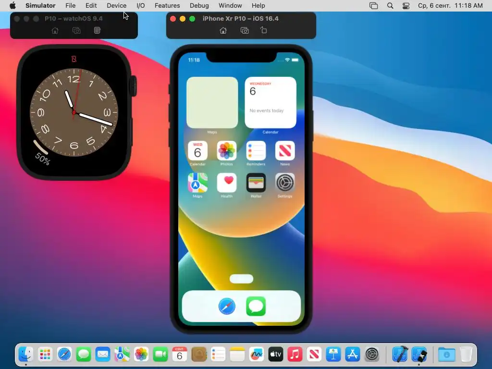
Task: Open App Store from the Mac Dock
Action: pos(352,355)
